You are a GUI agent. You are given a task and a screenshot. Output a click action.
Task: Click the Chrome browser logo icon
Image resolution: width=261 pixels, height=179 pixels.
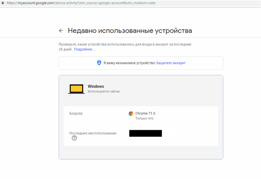(x=131, y=114)
